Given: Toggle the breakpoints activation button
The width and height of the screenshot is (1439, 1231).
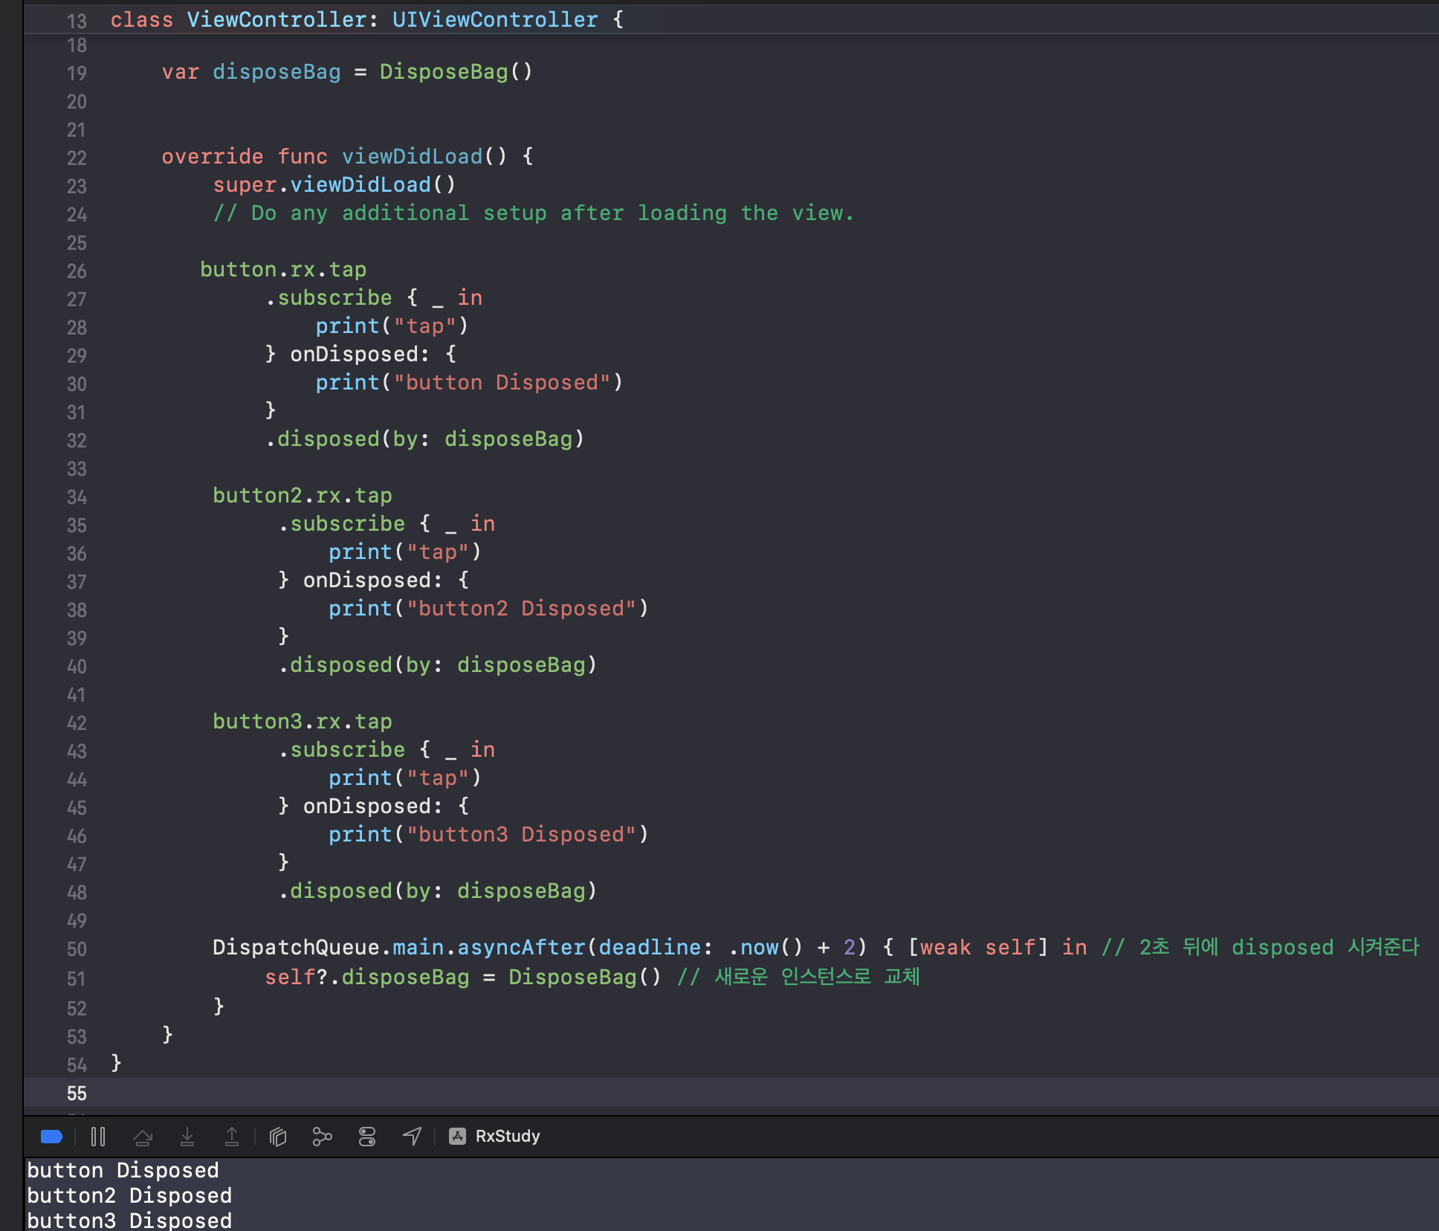Looking at the screenshot, I should [x=51, y=1136].
